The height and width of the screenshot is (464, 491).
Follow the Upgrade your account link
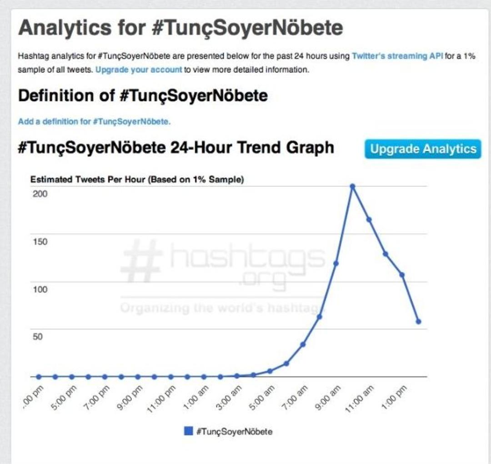(x=139, y=70)
